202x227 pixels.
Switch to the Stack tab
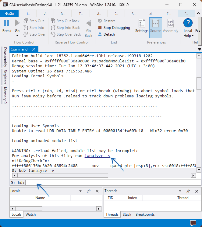coord(127,215)
